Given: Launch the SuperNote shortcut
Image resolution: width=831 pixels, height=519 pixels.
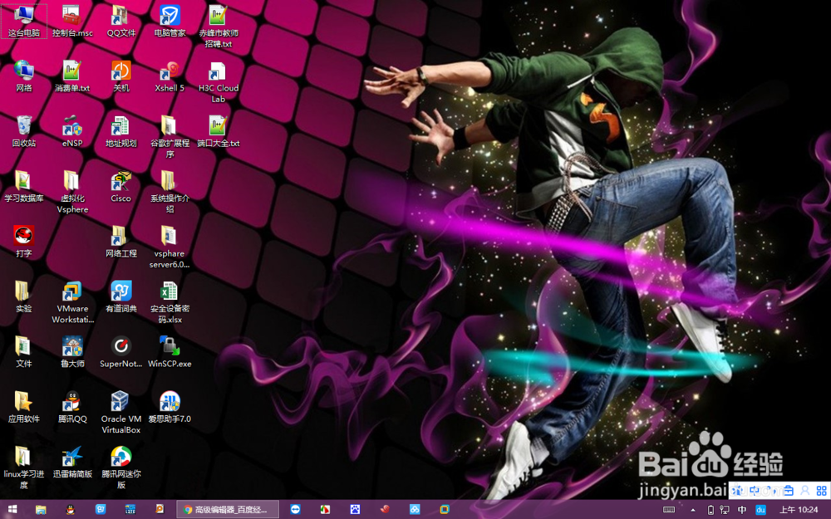Looking at the screenshot, I should tap(120, 351).
